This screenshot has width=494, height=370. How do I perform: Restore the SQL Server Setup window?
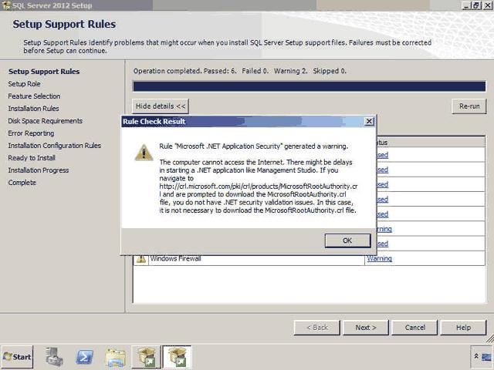pyautogui.click(x=476, y=5)
